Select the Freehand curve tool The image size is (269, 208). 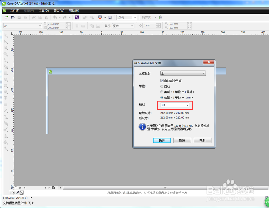tap(6, 61)
